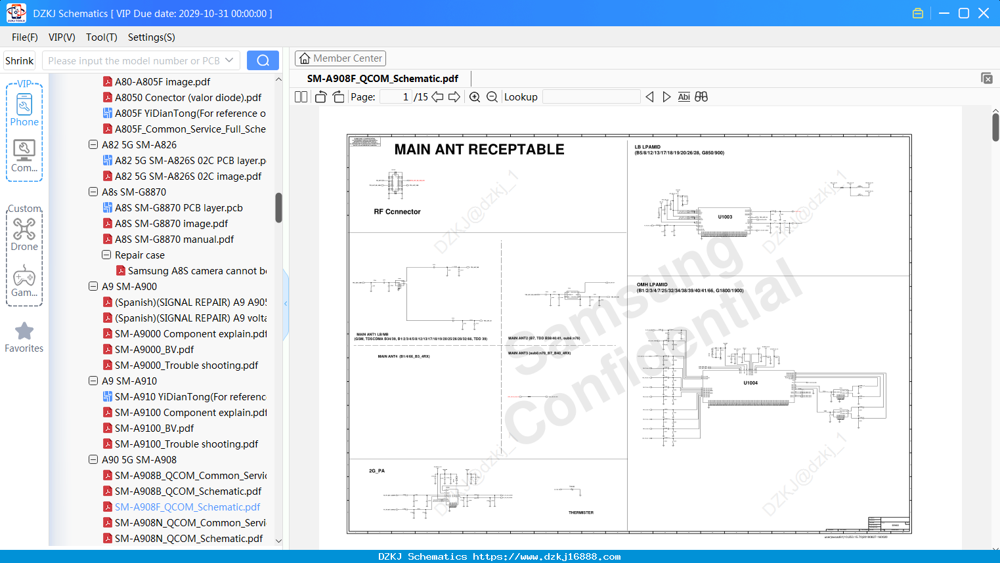Screen dimensions: 1000x563
Task: Go to next page arrow
Action: pyautogui.click(x=454, y=97)
